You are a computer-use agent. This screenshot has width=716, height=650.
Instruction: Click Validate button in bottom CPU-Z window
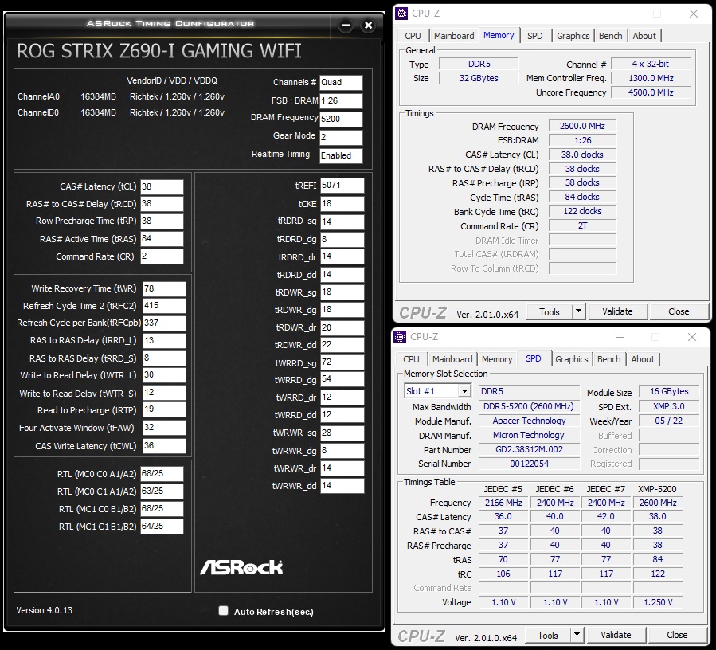point(616,635)
